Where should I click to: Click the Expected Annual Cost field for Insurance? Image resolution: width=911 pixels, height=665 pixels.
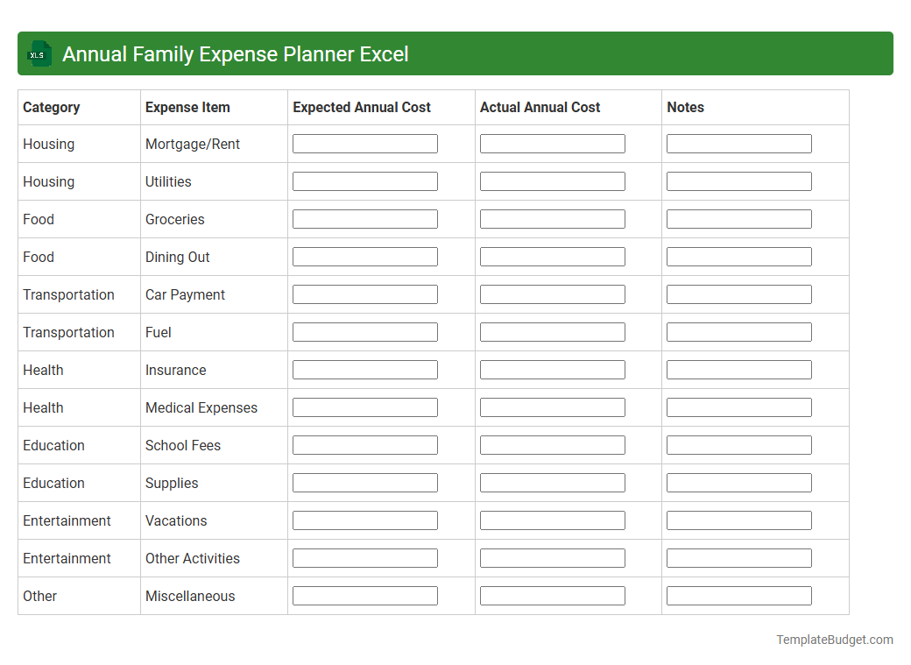click(364, 369)
